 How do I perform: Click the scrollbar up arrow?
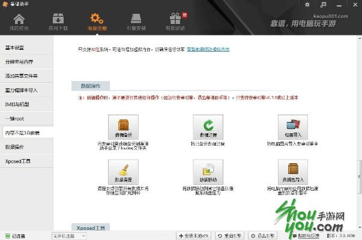tap(360, 38)
